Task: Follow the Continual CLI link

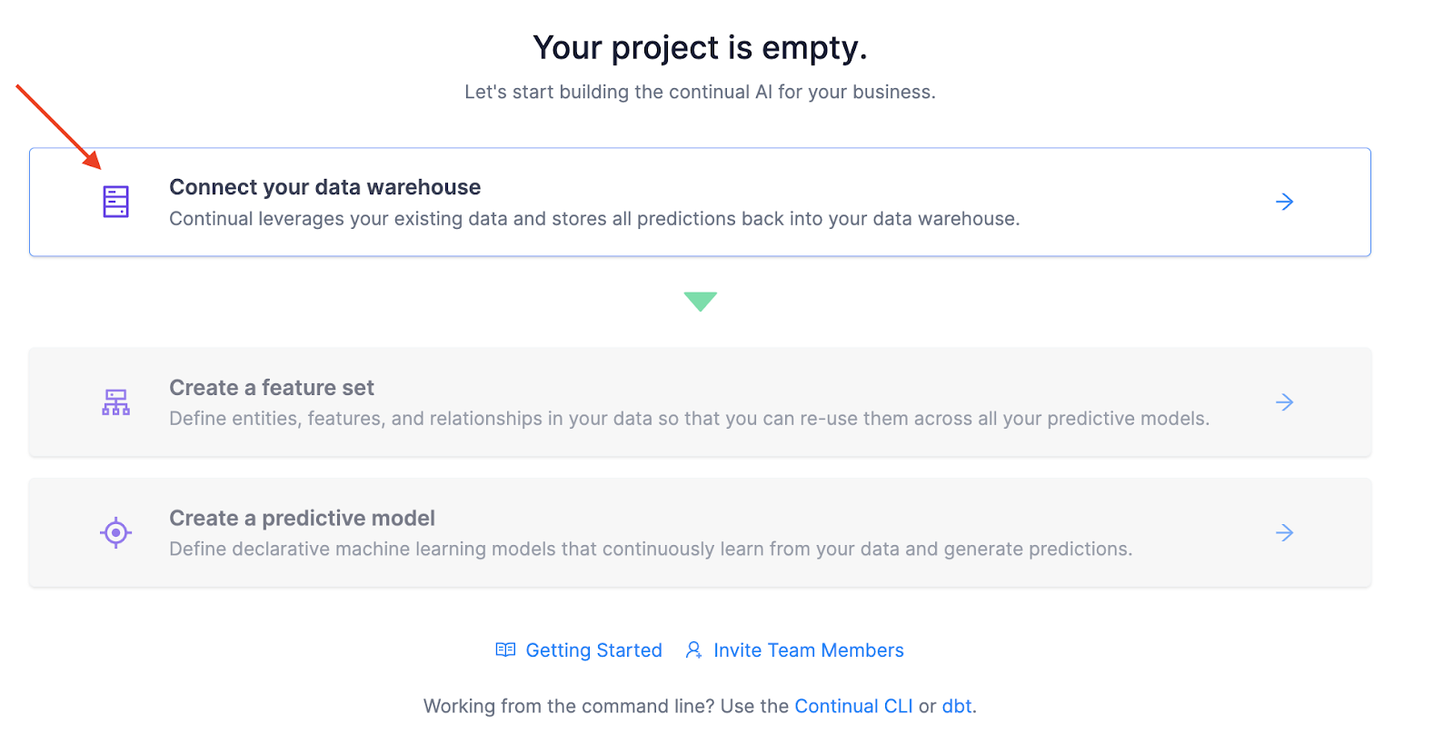Action: pos(853,706)
